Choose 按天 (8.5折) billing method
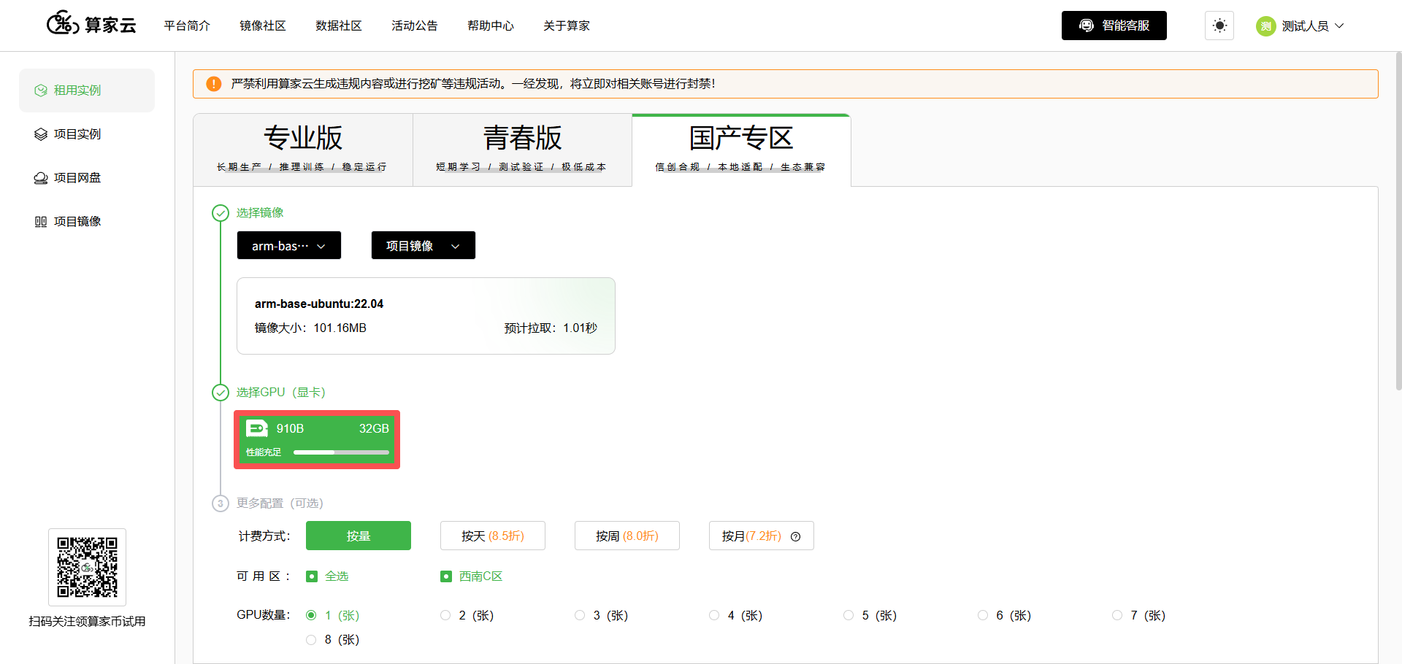The image size is (1402, 664). 493,536
